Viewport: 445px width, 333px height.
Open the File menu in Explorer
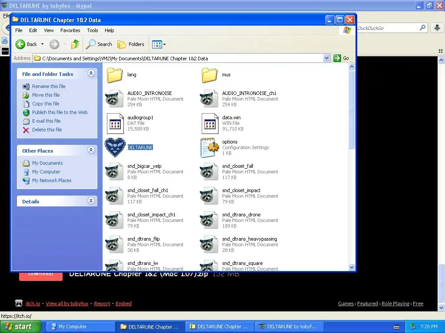(19, 30)
